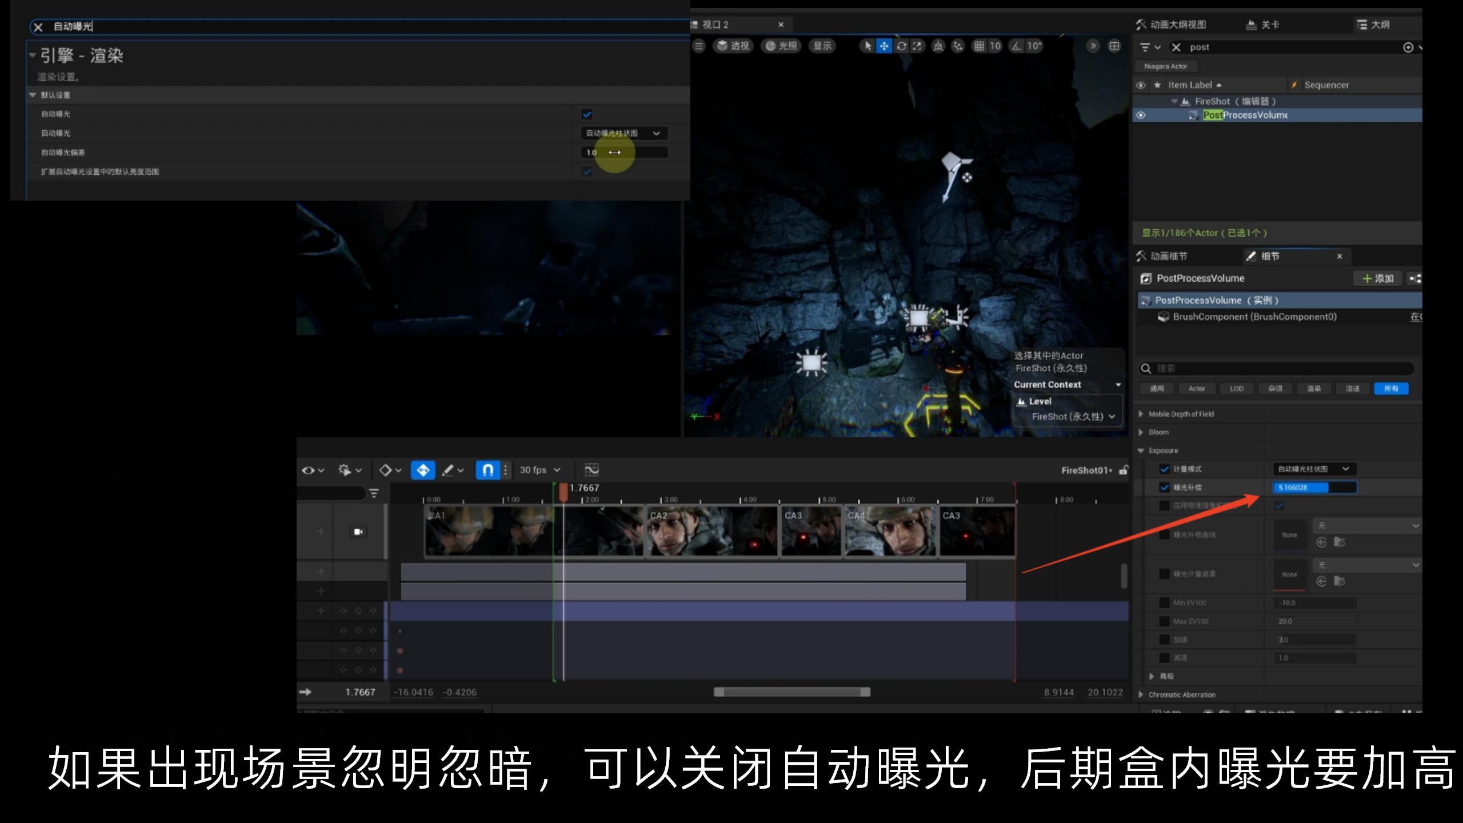Activate the Move/translate gizmo tool

(884, 46)
